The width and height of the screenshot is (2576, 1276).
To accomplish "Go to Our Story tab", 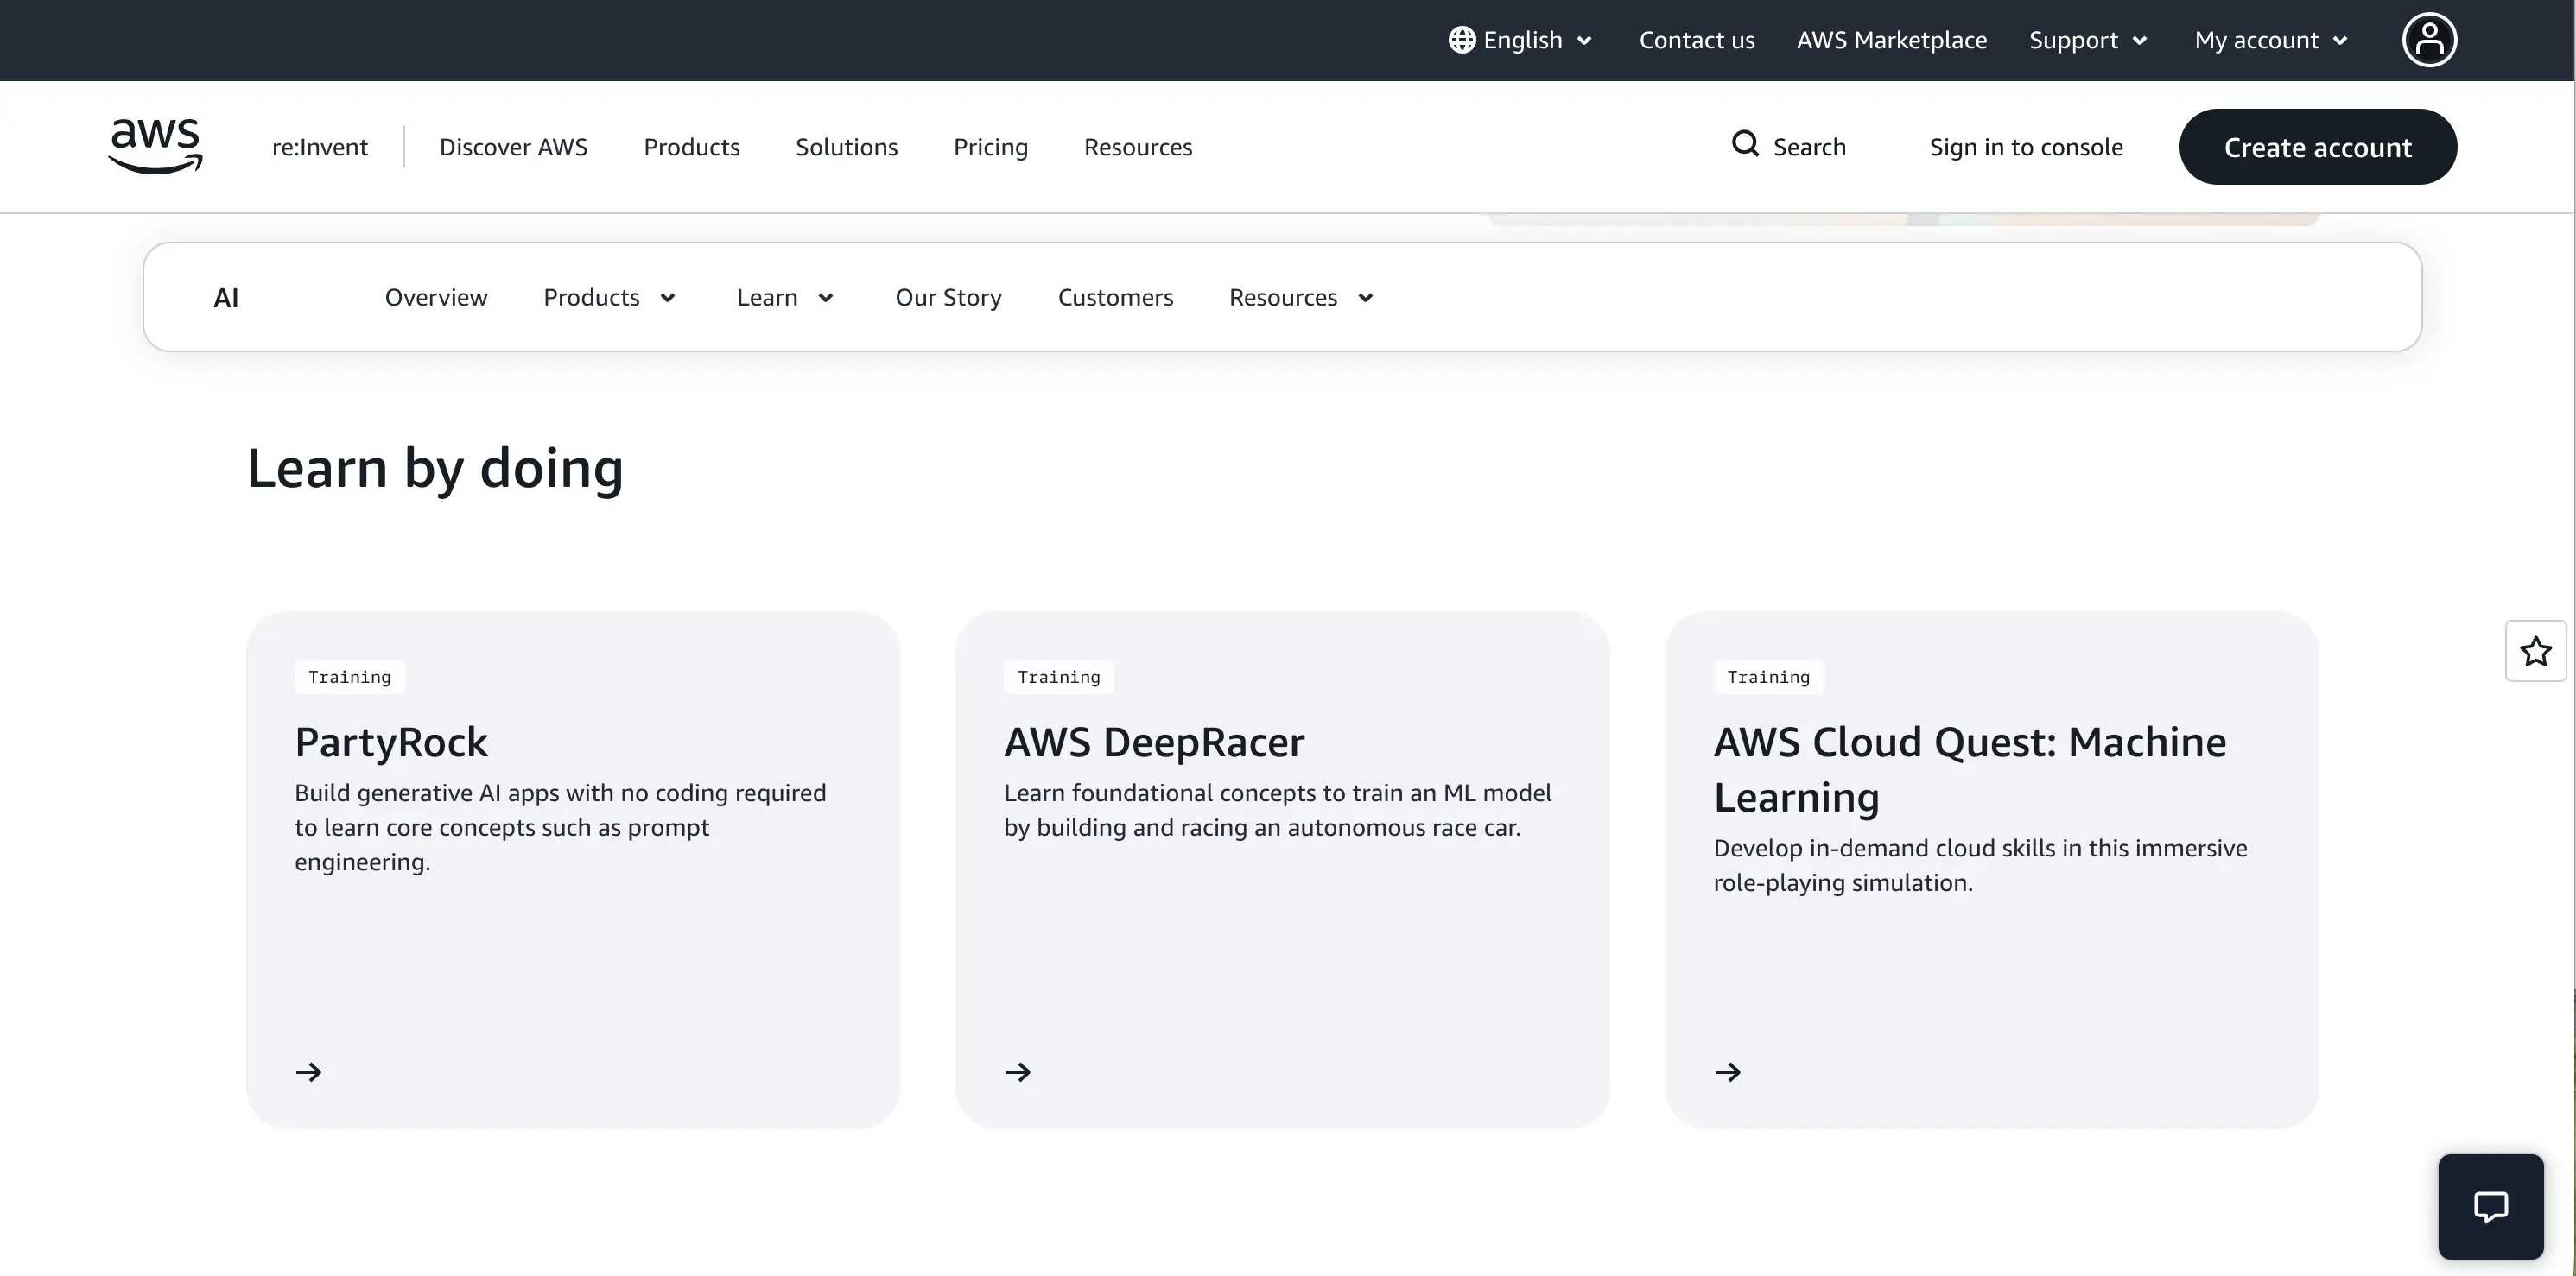I will coord(949,298).
